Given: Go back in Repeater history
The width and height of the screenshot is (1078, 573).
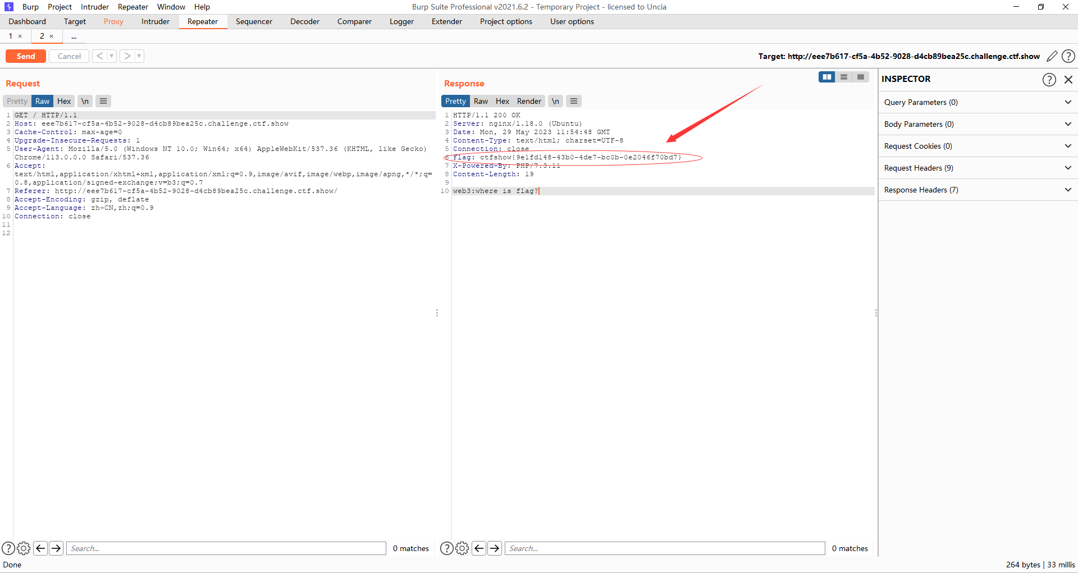Looking at the screenshot, I should coord(99,56).
